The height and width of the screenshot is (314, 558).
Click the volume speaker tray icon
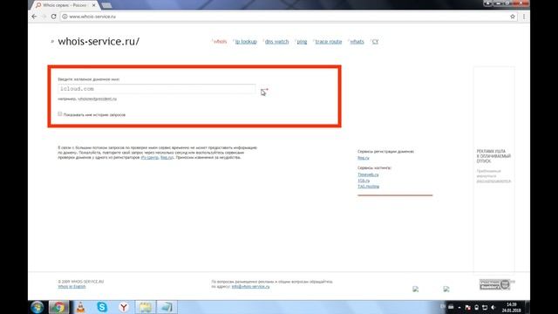click(493, 307)
